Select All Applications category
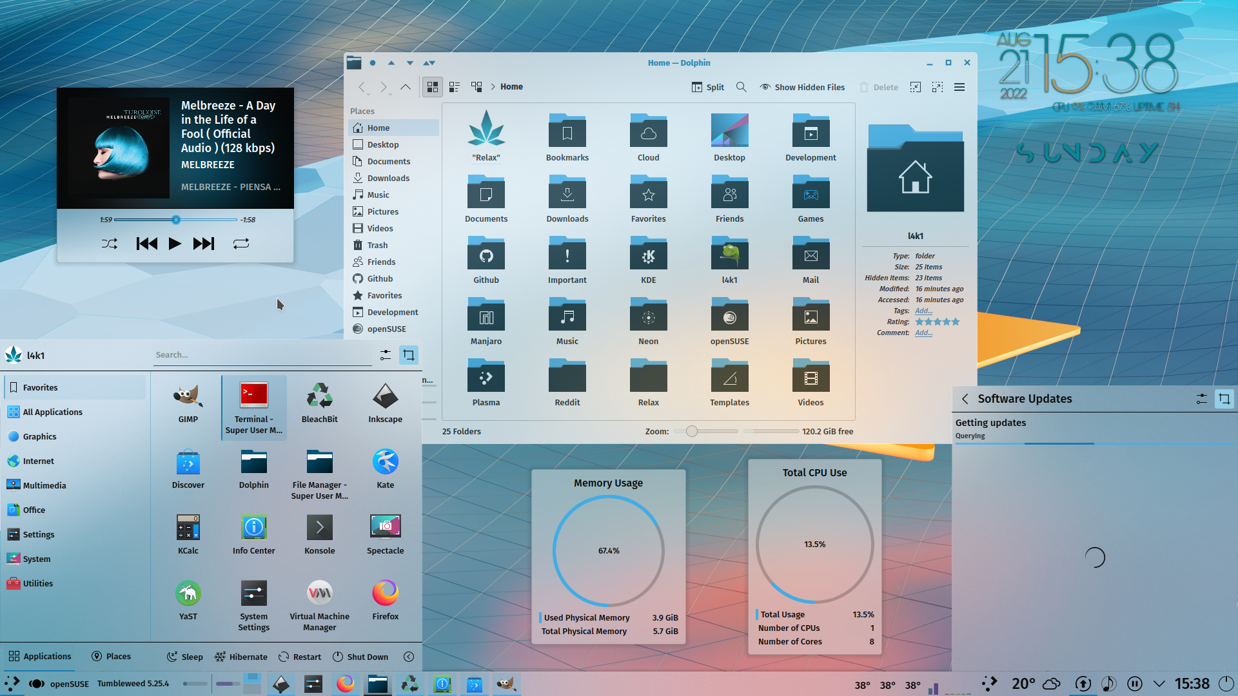The width and height of the screenshot is (1238, 696). 75,412
